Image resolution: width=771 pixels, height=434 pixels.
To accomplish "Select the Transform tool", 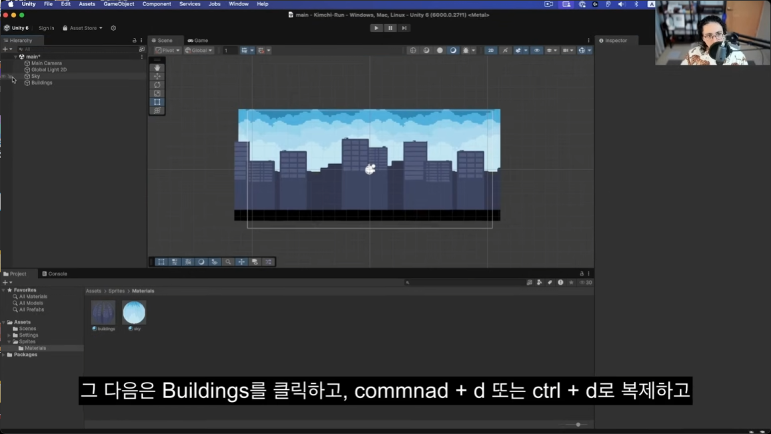I will pos(157,111).
